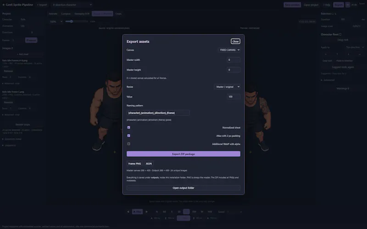
Task: Uncheck the Normalized sheet checkbox
Action: 129,127
